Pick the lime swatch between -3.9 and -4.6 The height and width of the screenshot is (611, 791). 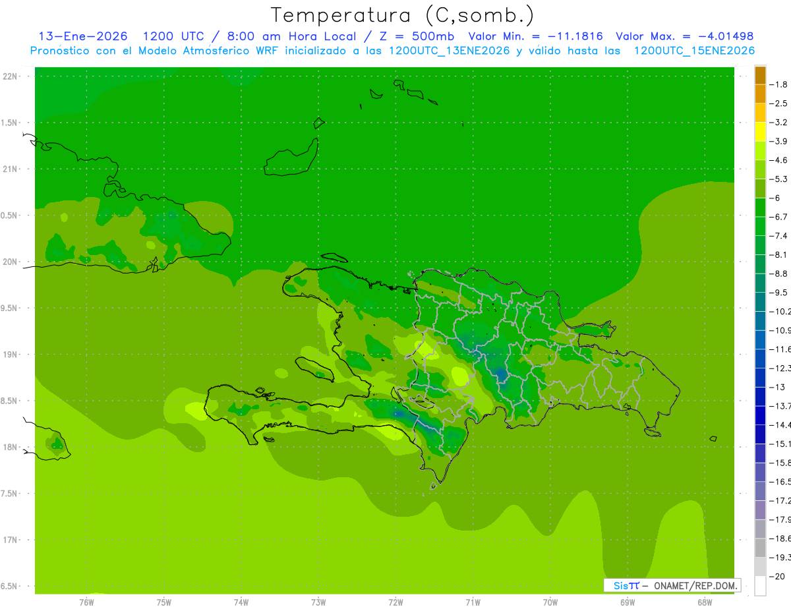760,151
